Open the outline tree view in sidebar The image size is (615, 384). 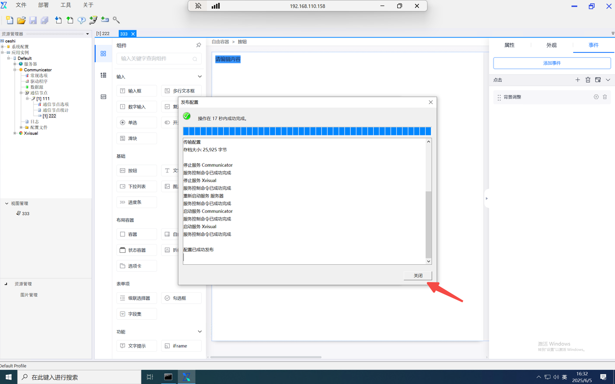tap(103, 75)
